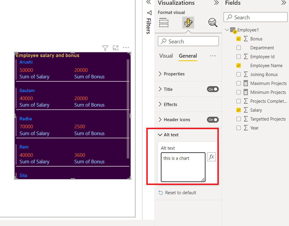Disable the Header icons toggle
This screenshot has height=226, width=289.
point(213,119)
